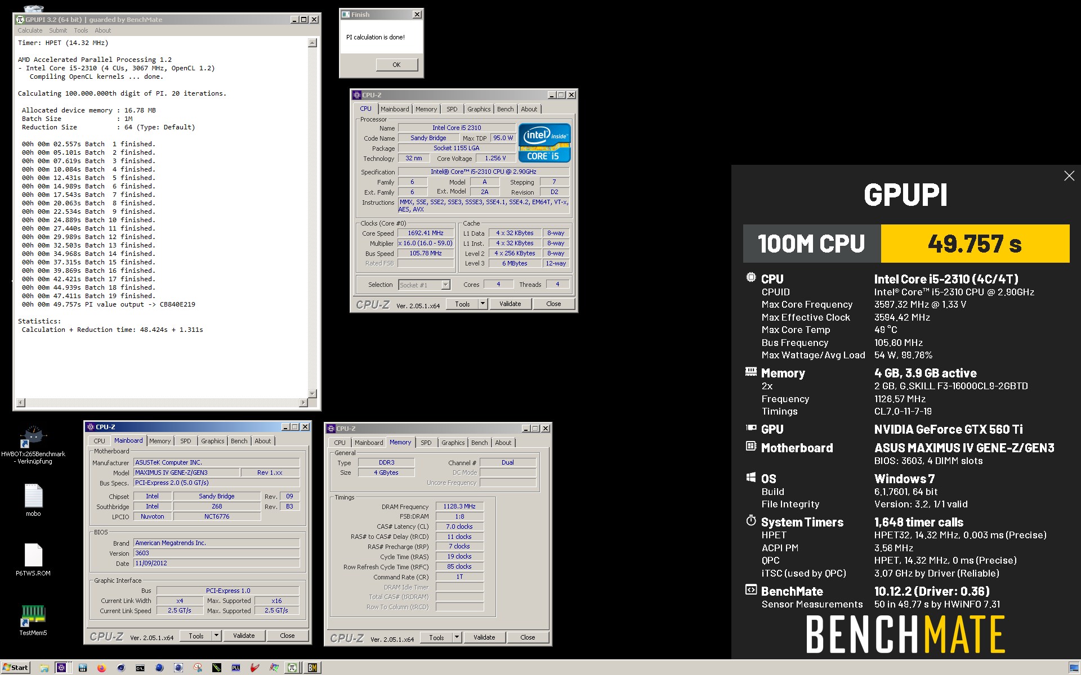Open About tab in CPU-Z Memory window
Viewport: 1081px width, 675px height.
point(503,443)
